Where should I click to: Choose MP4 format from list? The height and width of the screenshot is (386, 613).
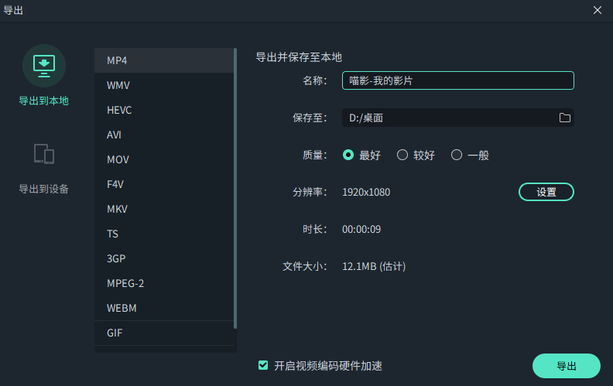pyautogui.click(x=164, y=60)
